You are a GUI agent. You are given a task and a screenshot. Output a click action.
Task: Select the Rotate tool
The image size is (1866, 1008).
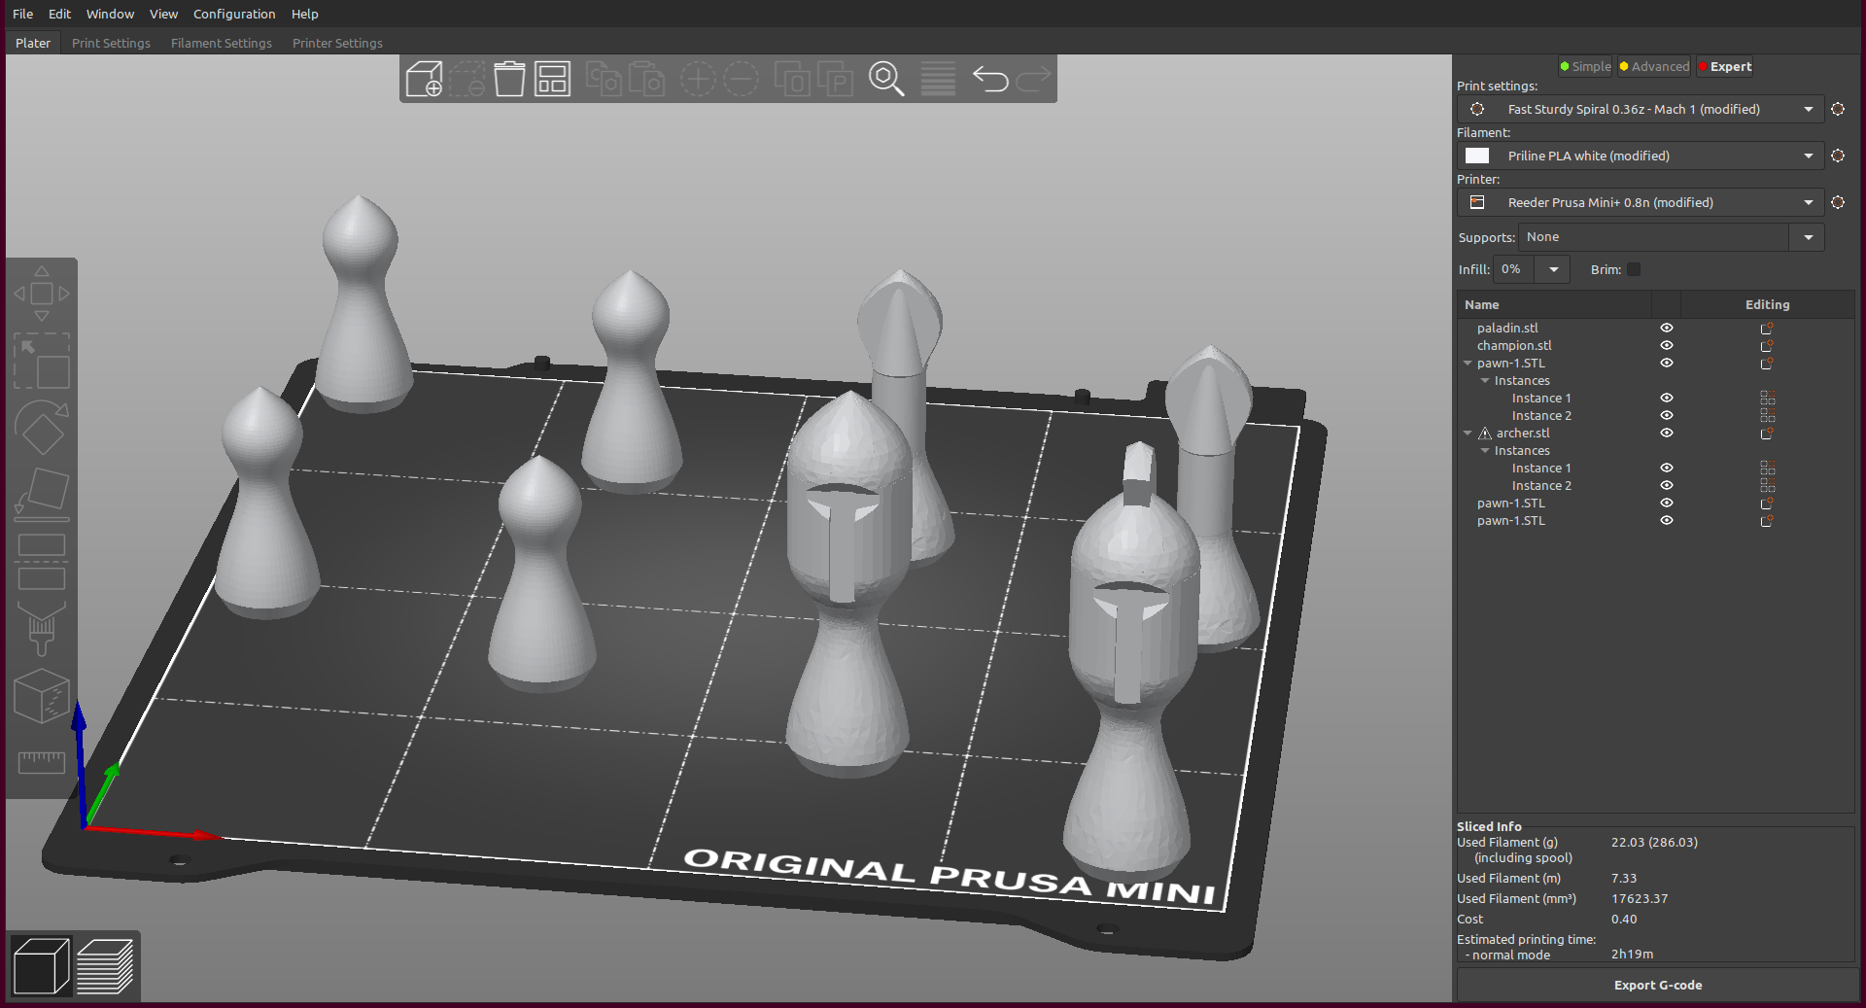pos(41,428)
